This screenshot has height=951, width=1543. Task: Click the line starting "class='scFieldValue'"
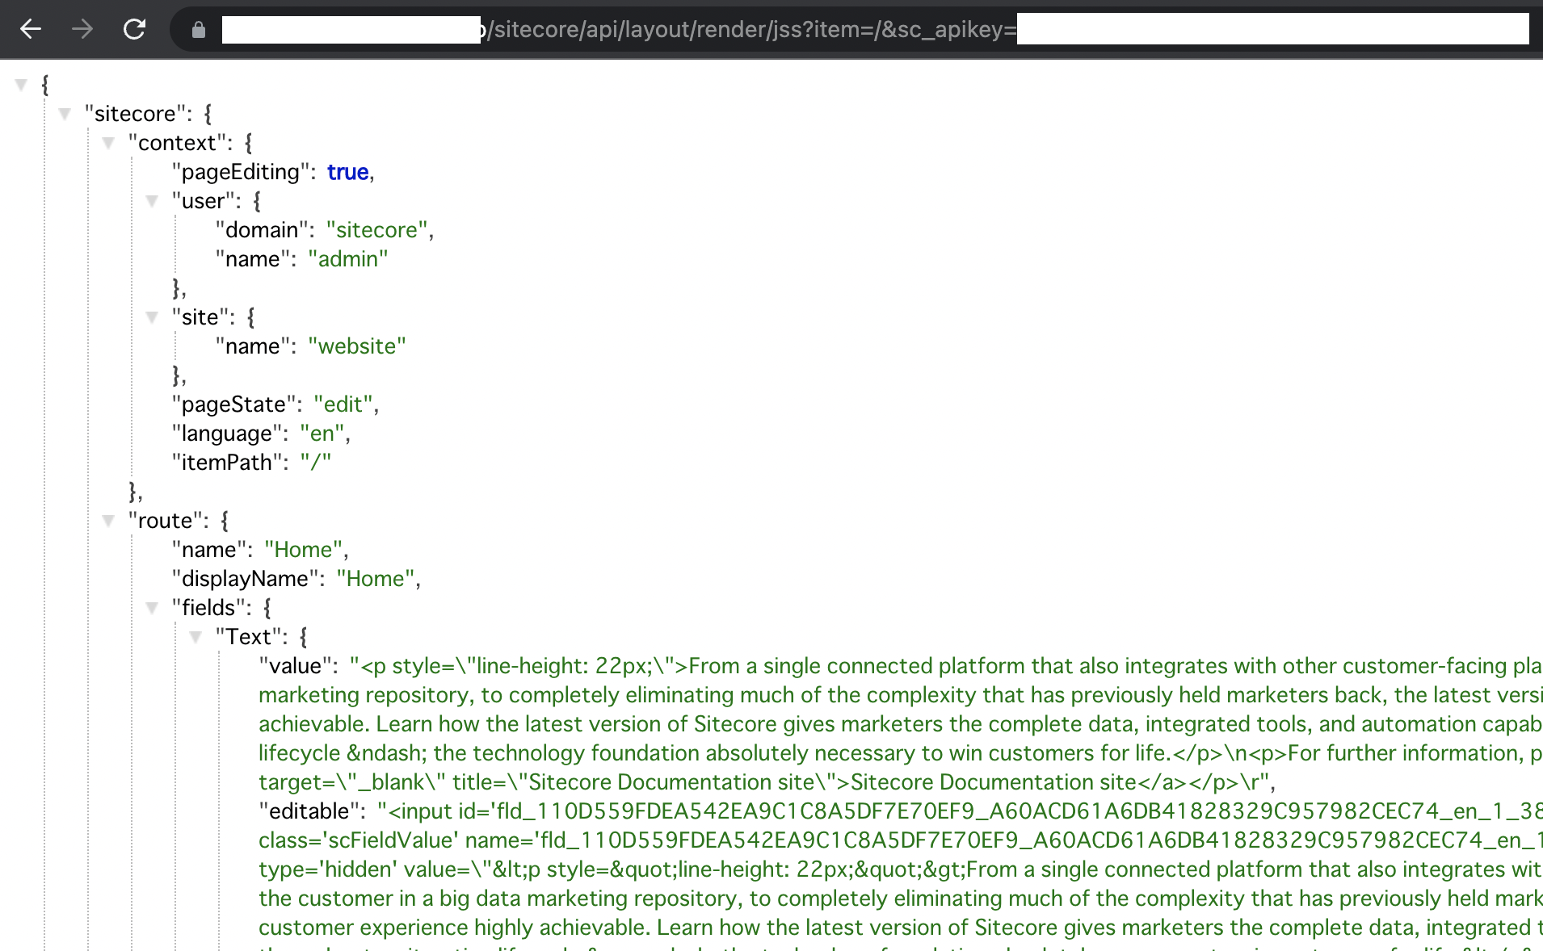pos(901,840)
